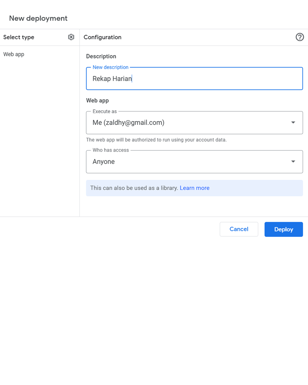Click the library info banner
Viewport: 308px width, 385px height.
pos(194,188)
